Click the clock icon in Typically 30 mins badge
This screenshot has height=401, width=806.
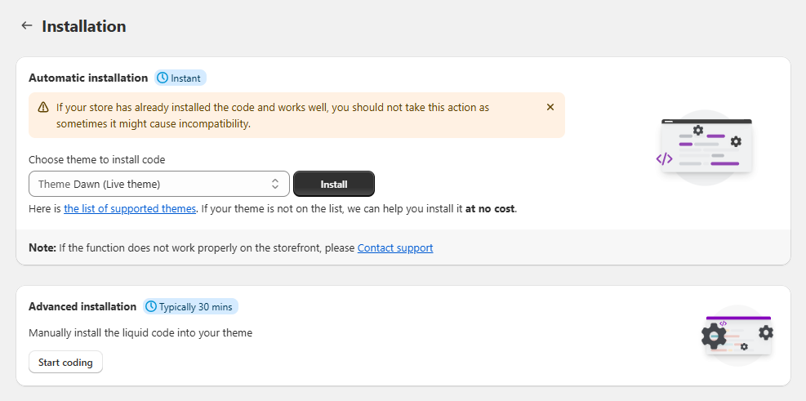click(151, 307)
